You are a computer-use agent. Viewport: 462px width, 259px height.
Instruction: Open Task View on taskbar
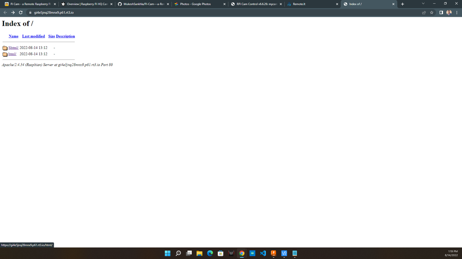(189, 253)
